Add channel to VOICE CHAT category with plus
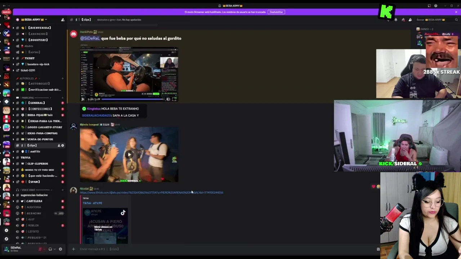Viewport: 461px width, 259px height. [62, 190]
